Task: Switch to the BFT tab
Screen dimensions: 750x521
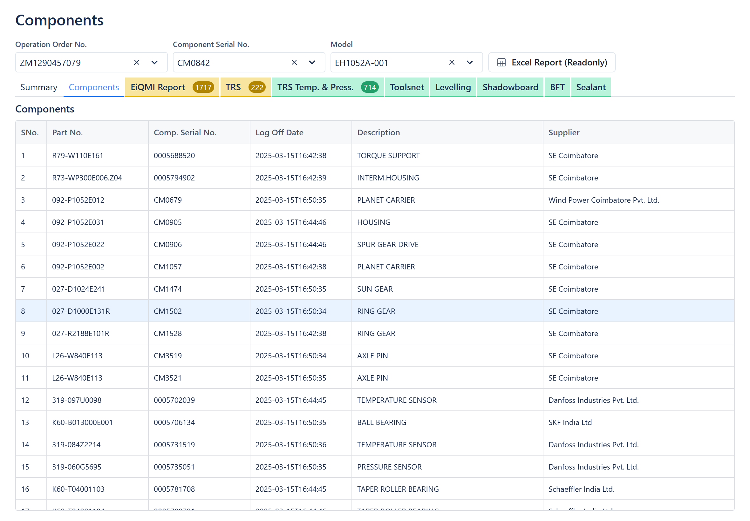Action: coord(557,87)
